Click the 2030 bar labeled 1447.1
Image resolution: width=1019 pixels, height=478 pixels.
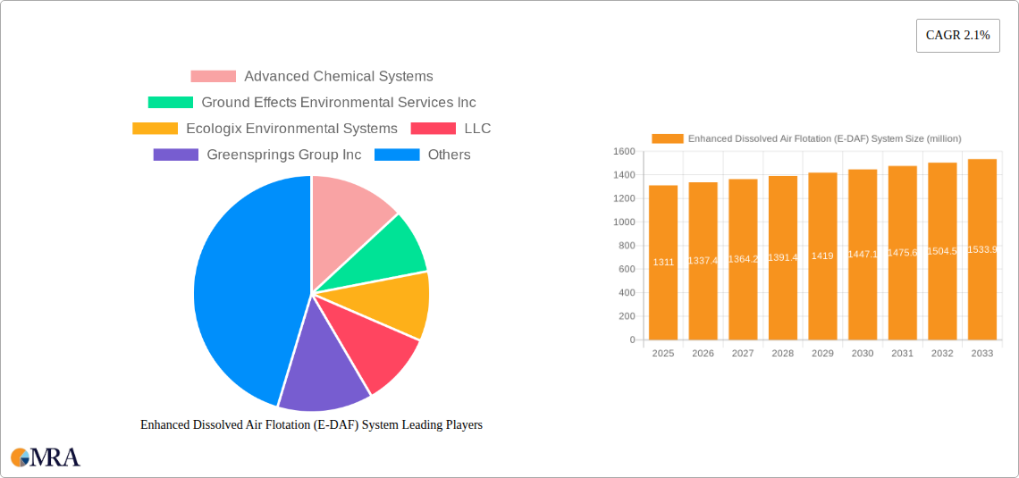click(863, 255)
